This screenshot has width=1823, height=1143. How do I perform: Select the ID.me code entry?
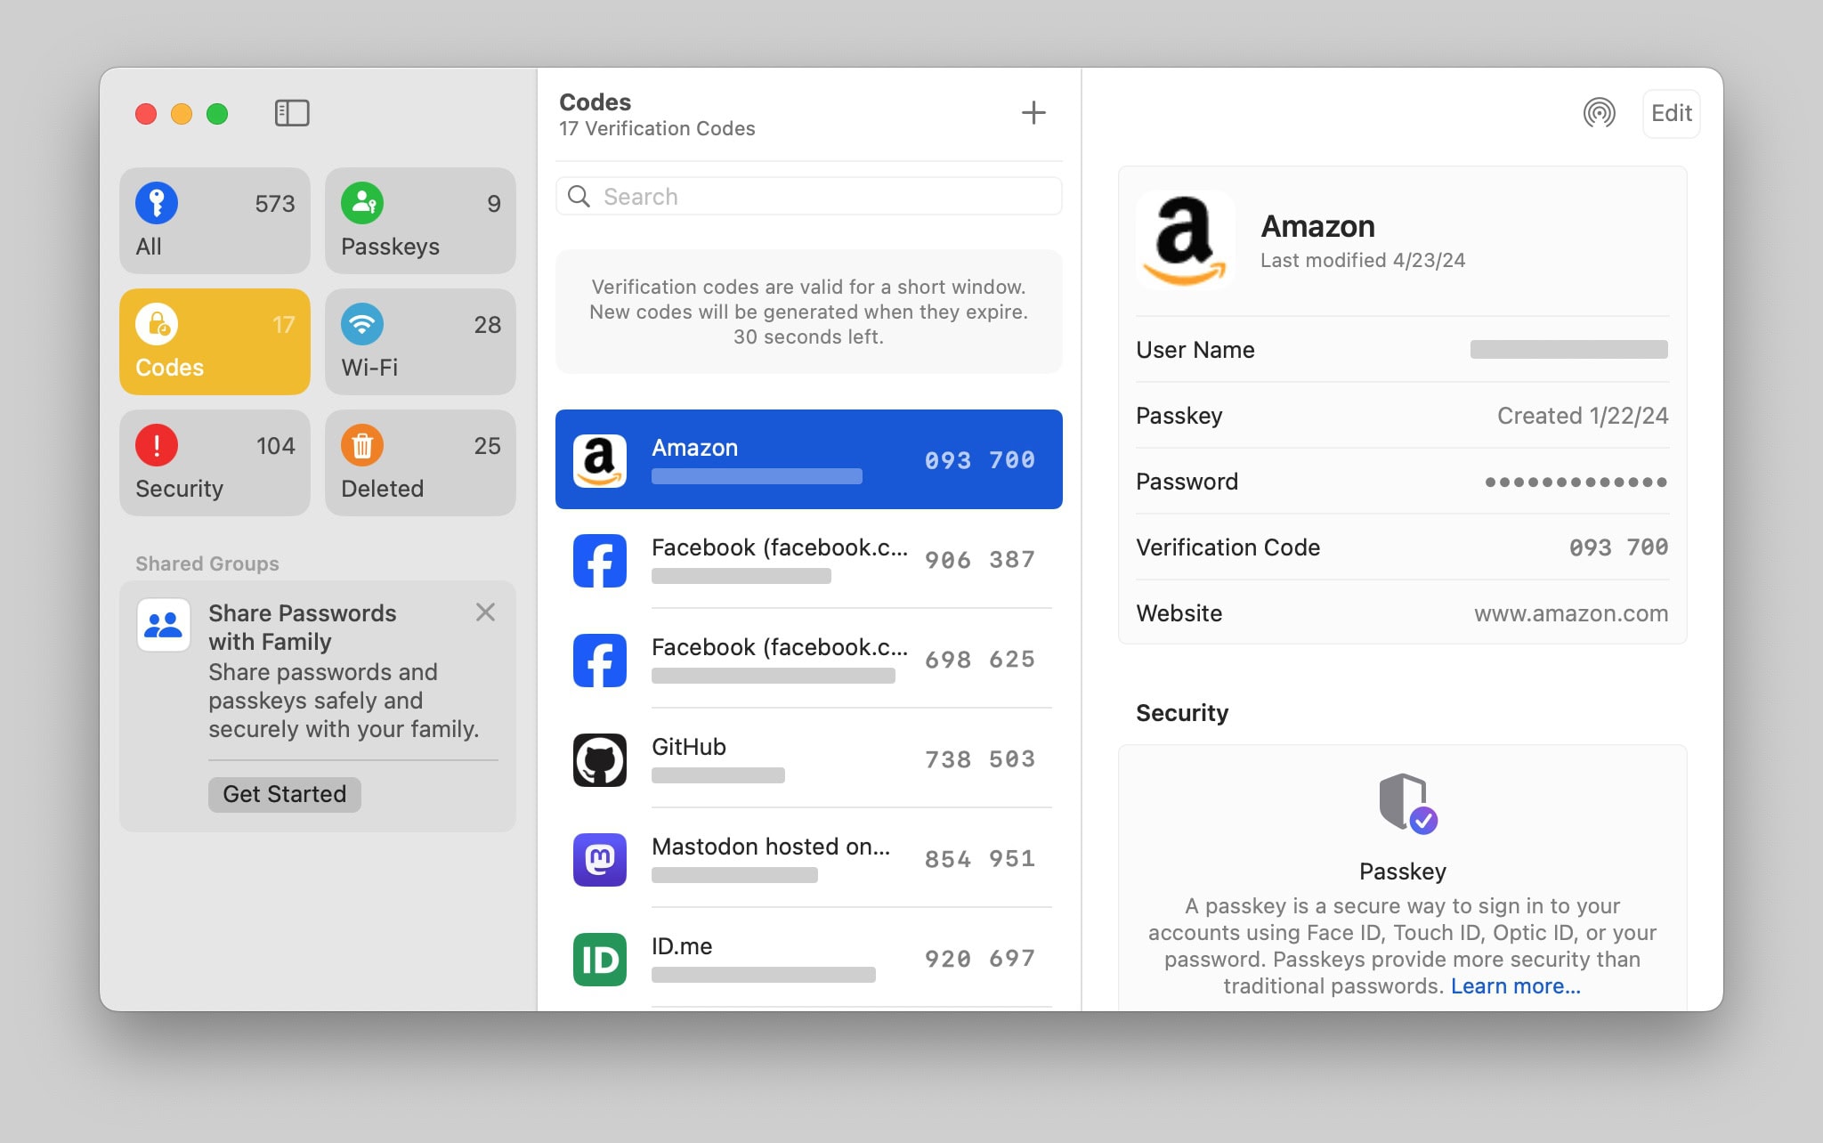coord(808,959)
